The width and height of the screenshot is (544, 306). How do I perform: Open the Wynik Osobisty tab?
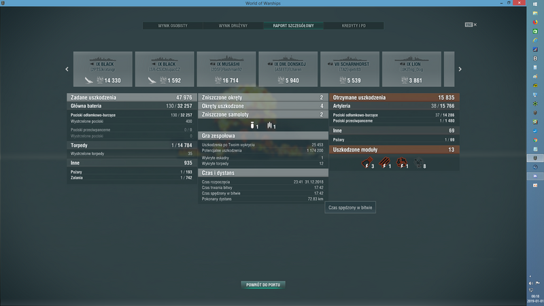[173, 26]
